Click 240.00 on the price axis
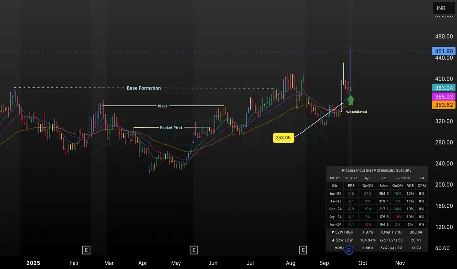 point(444,163)
